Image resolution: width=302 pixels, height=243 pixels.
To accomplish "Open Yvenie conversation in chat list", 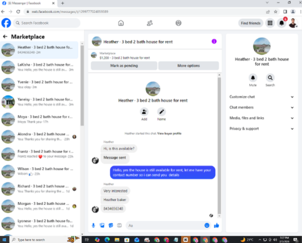I will click(x=39, y=84).
